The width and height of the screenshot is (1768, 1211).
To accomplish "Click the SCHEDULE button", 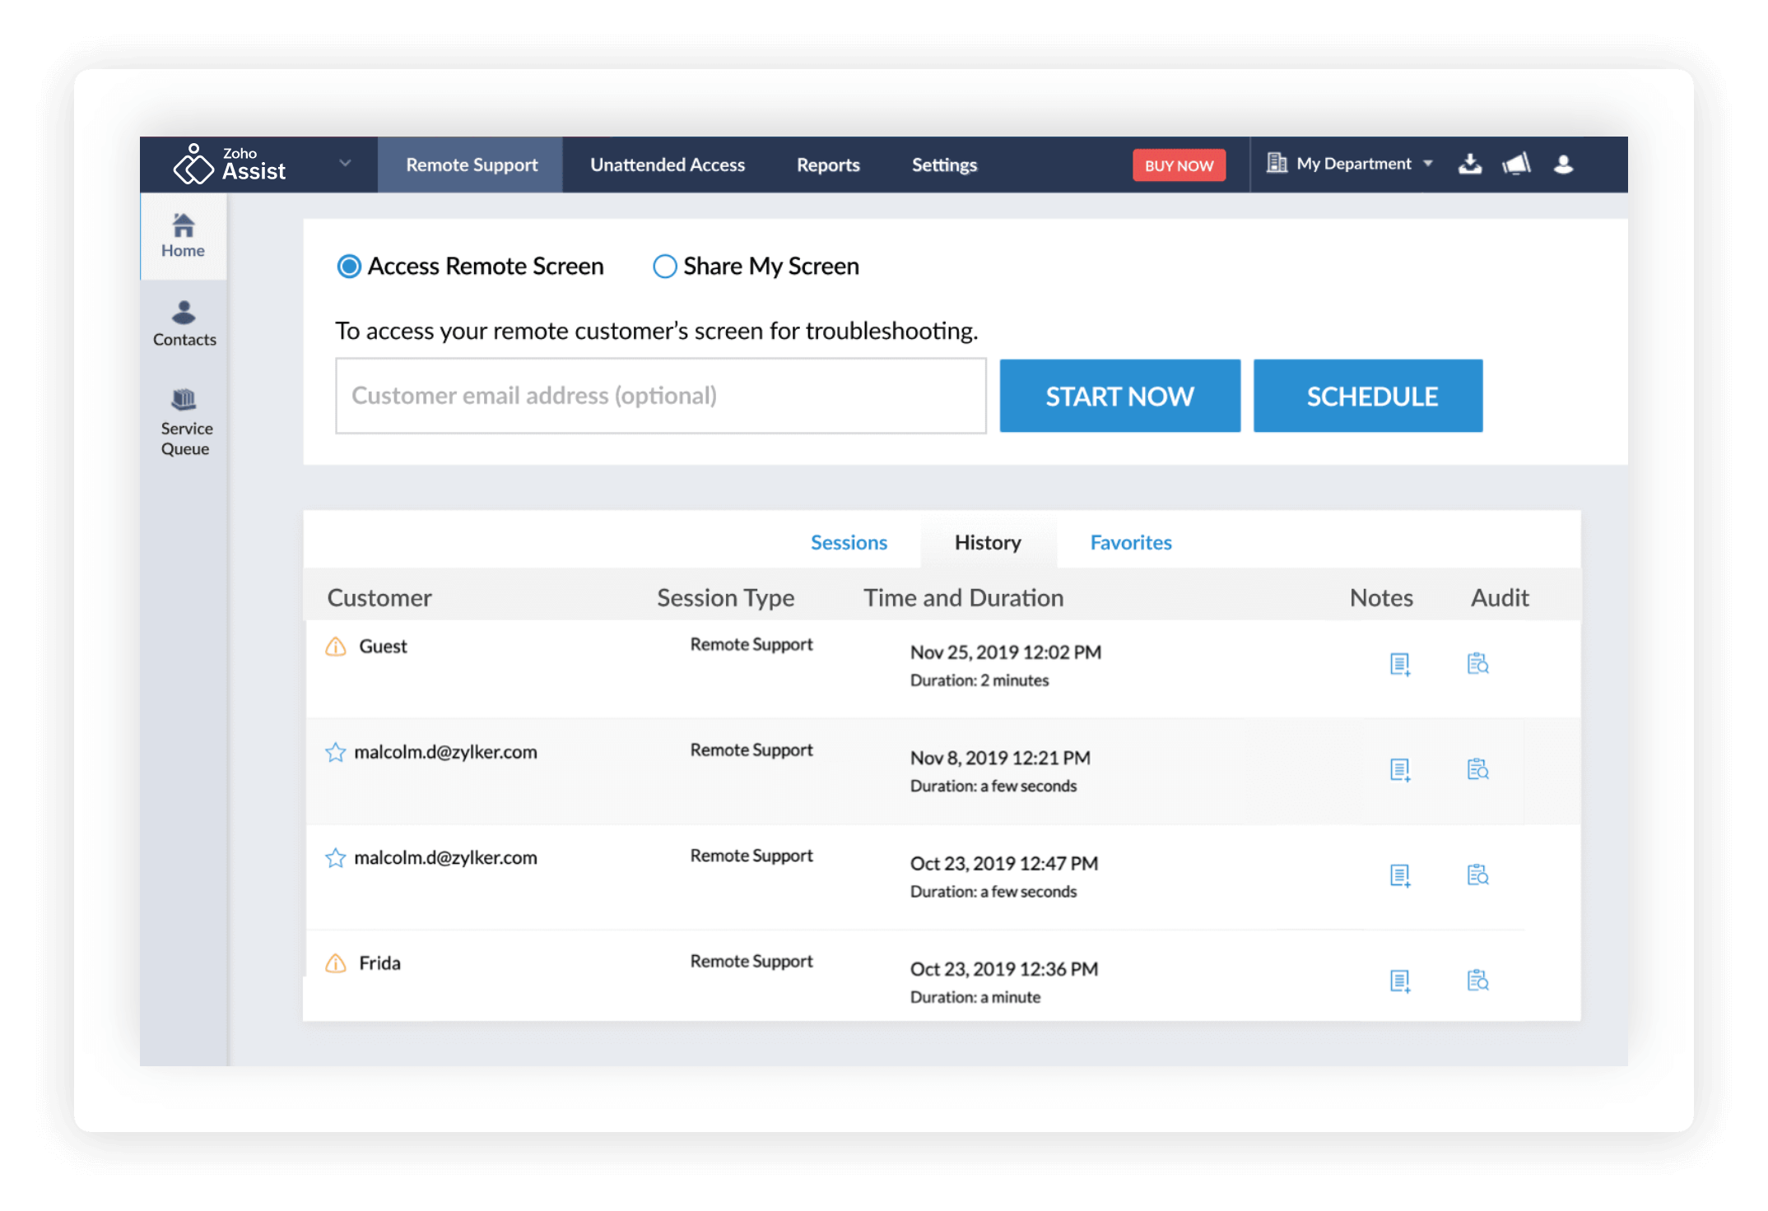I will click(1368, 396).
